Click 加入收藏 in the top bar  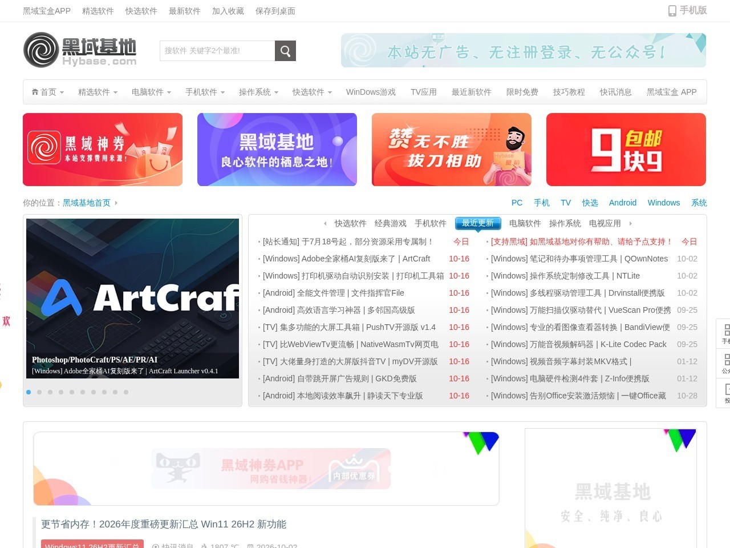pyautogui.click(x=228, y=11)
